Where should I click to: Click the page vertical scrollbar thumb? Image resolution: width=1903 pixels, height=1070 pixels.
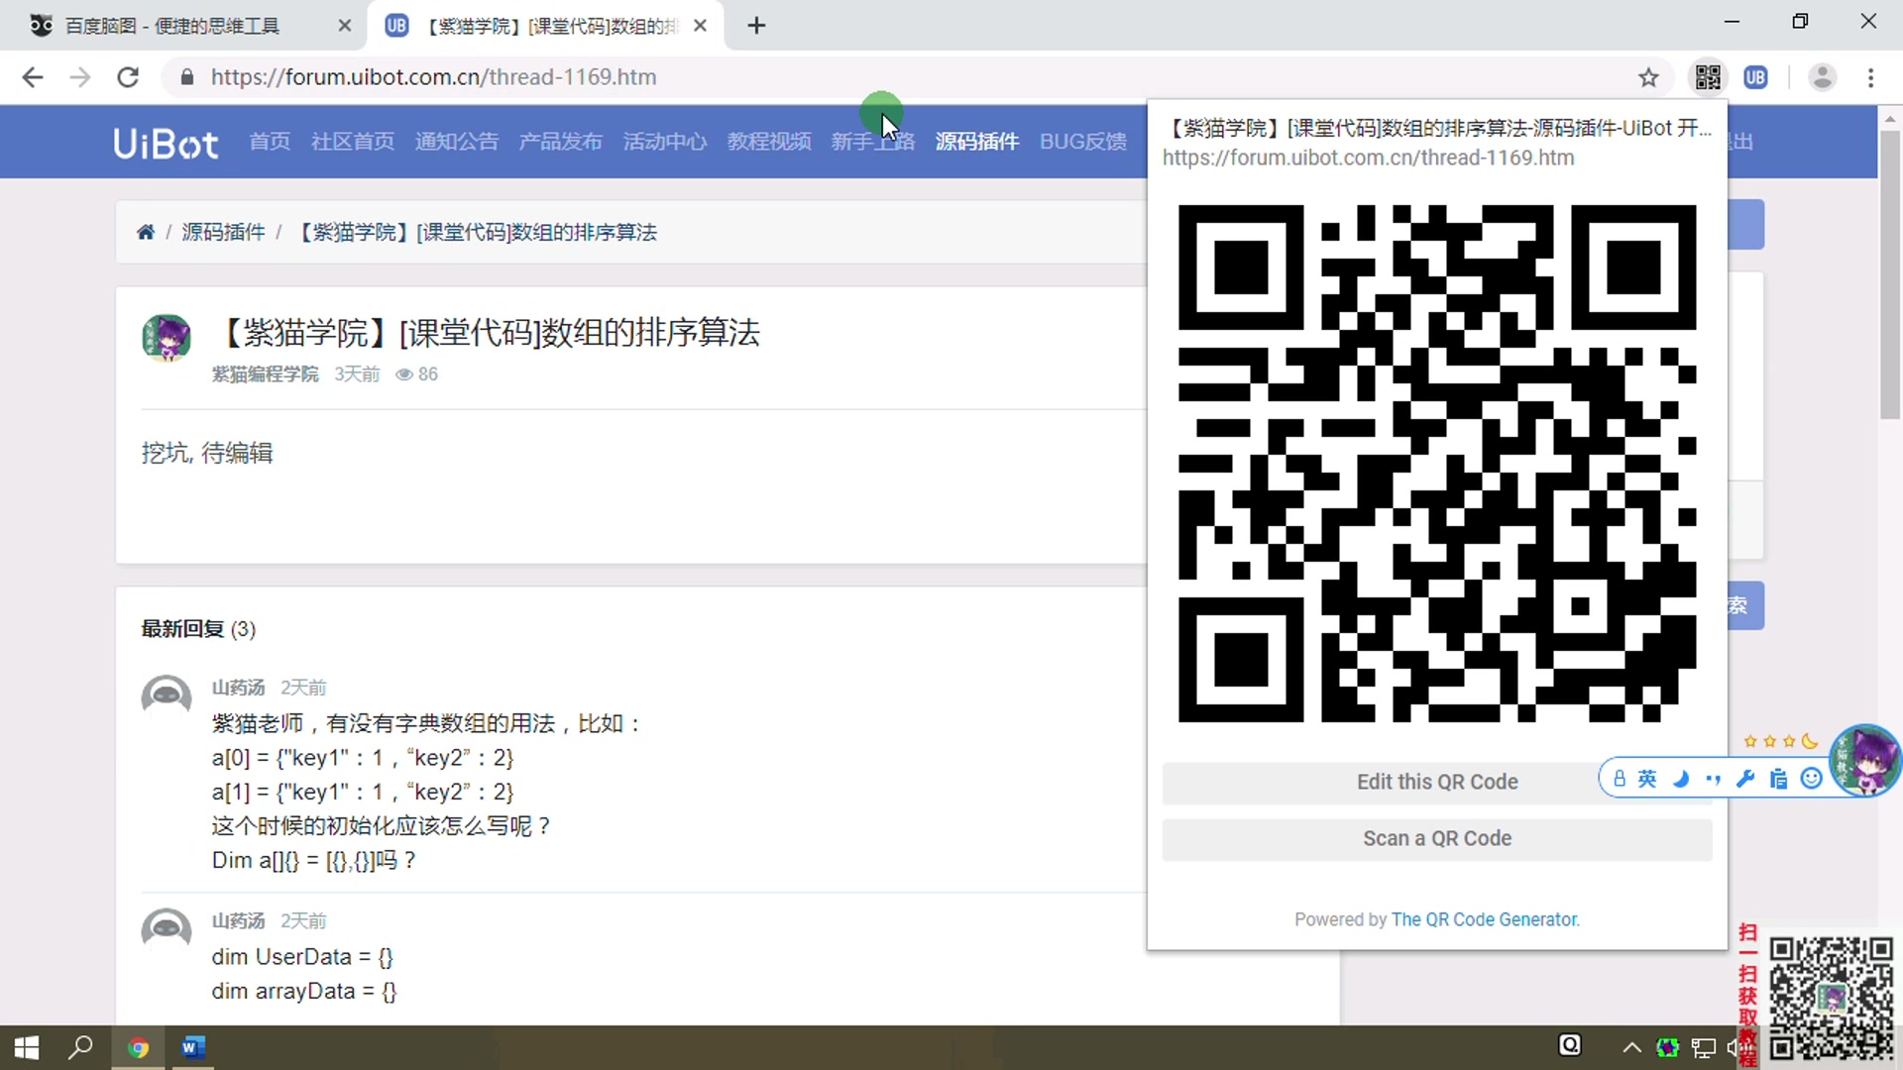click(1890, 272)
